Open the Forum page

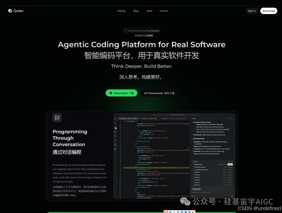tap(164, 11)
